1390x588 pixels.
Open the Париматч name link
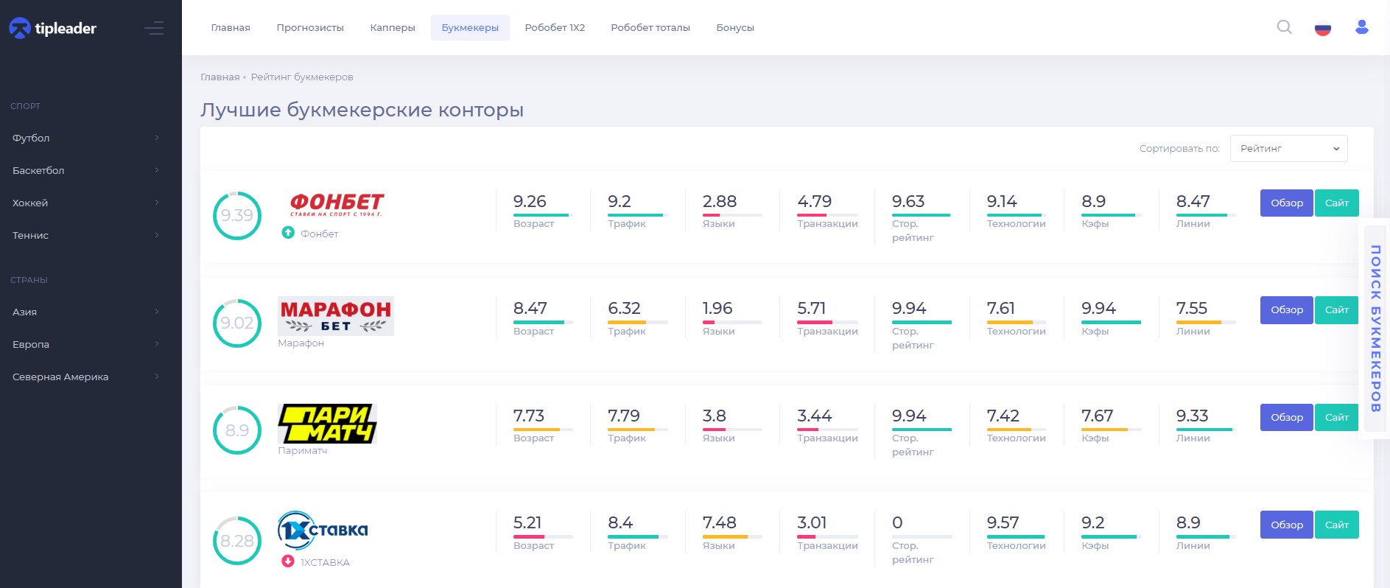click(x=302, y=450)
